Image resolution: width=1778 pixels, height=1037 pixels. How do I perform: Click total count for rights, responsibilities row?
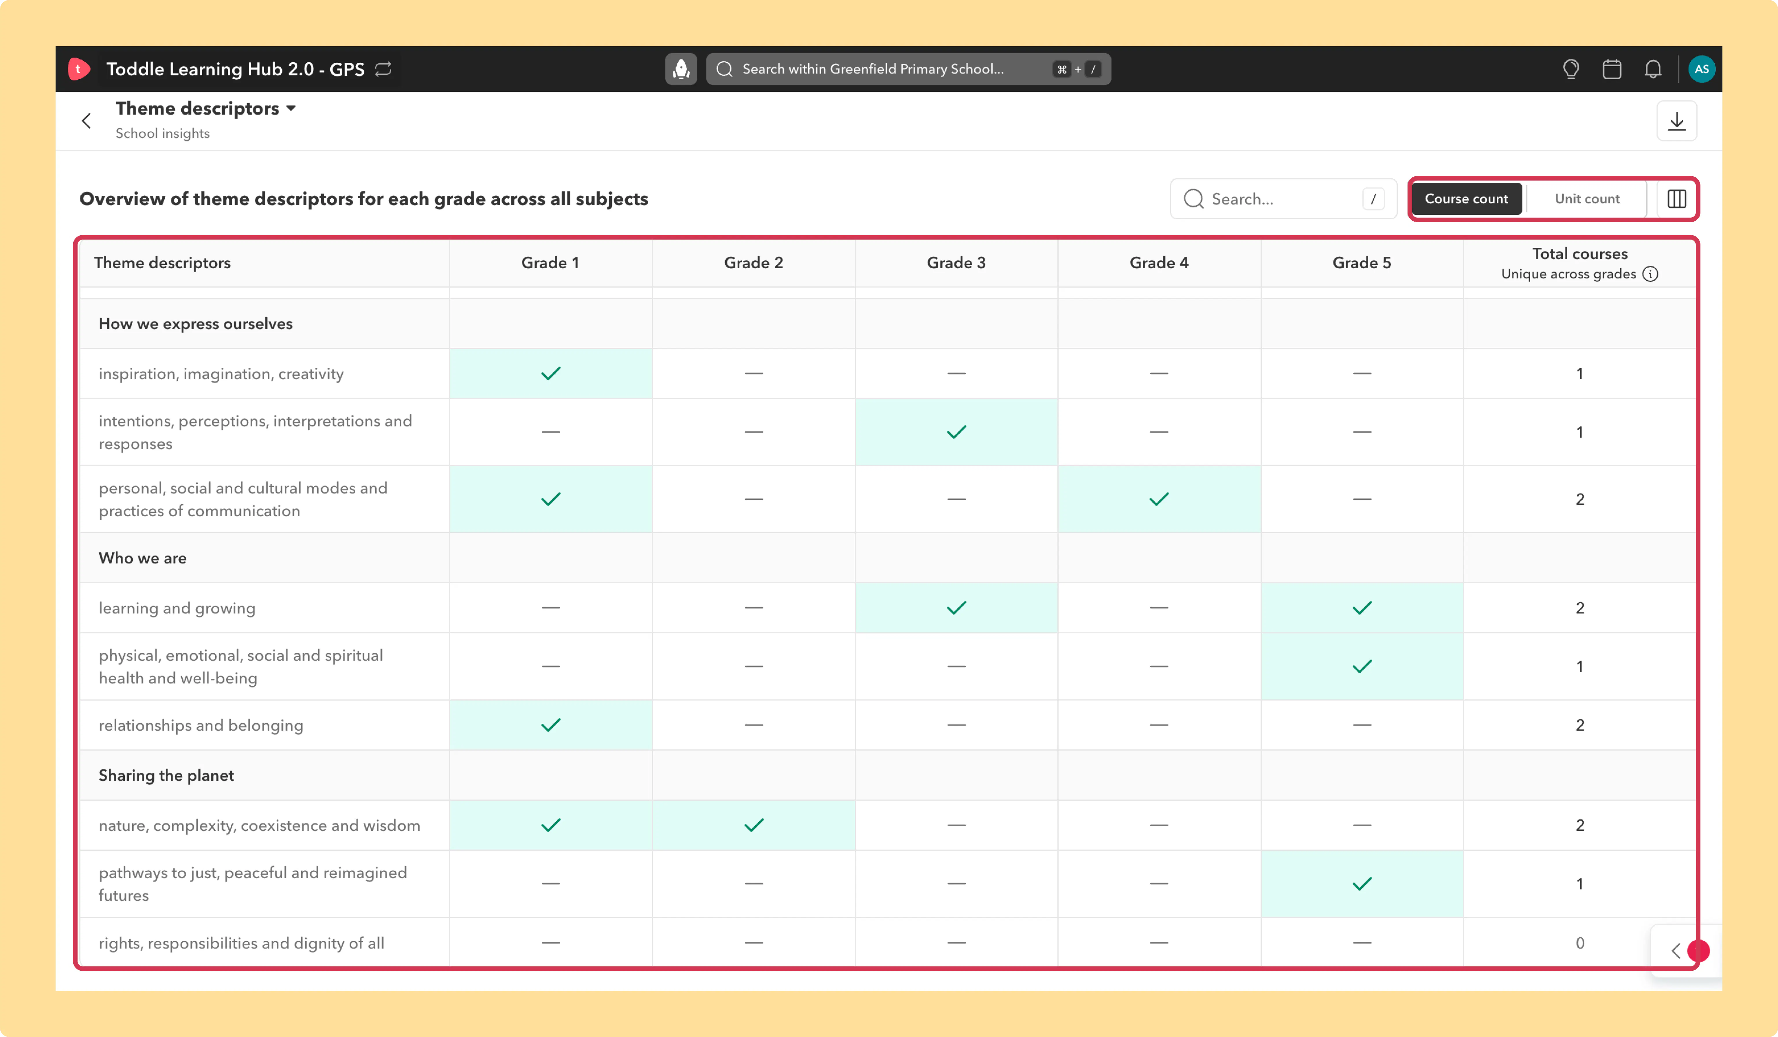(1580, 943)
